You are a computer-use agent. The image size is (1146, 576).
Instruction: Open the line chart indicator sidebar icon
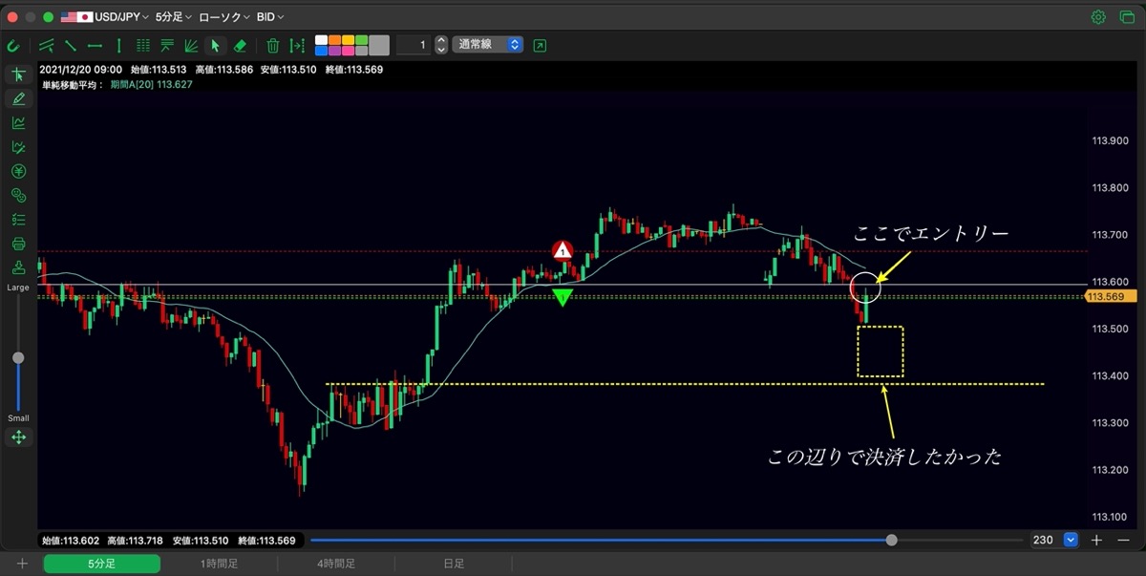(18, 123)
